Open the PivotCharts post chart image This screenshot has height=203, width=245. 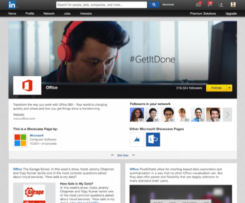pos(181,194)
